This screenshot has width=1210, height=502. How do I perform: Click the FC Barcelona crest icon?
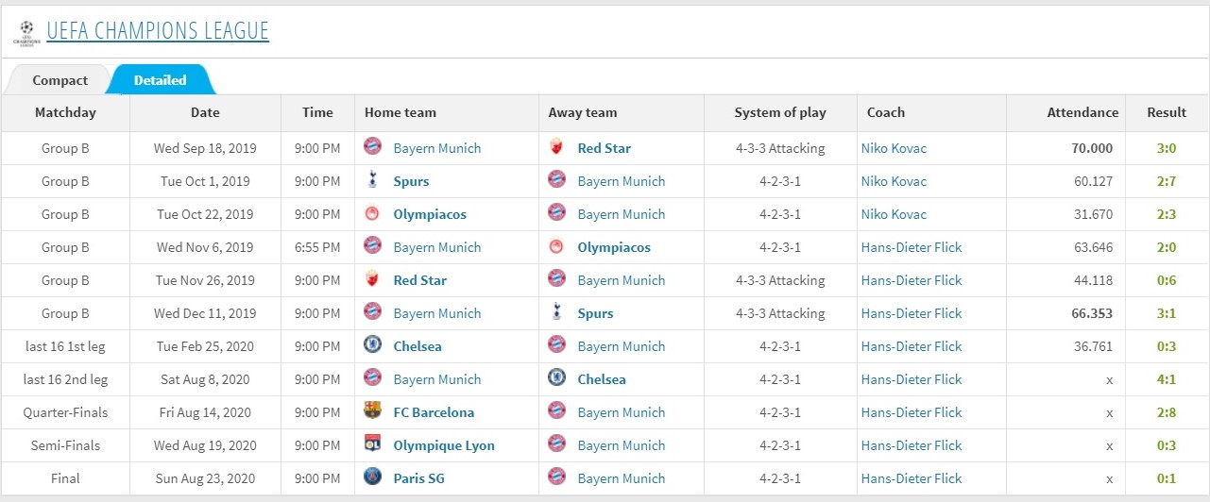click(x=373, y=410)
